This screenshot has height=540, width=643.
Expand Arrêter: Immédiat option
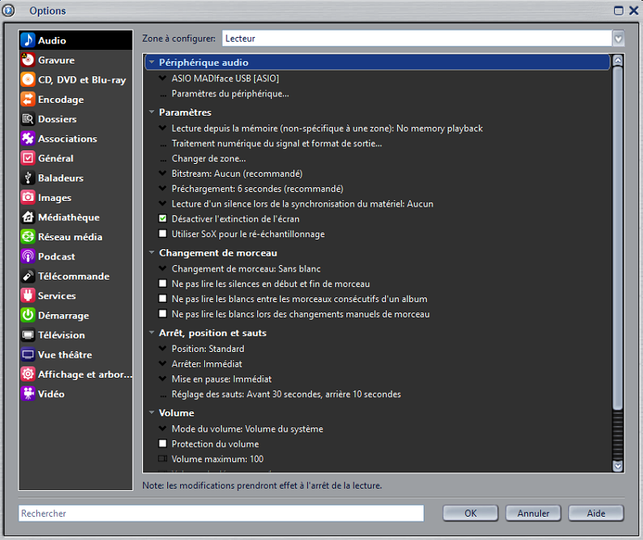tap(163, 364)
